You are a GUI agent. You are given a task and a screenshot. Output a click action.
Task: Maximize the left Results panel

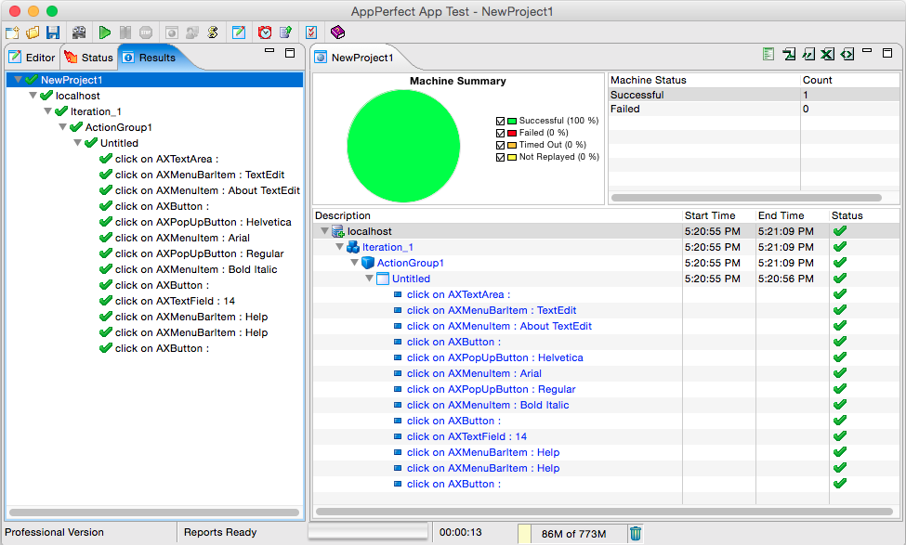point(290,53)
